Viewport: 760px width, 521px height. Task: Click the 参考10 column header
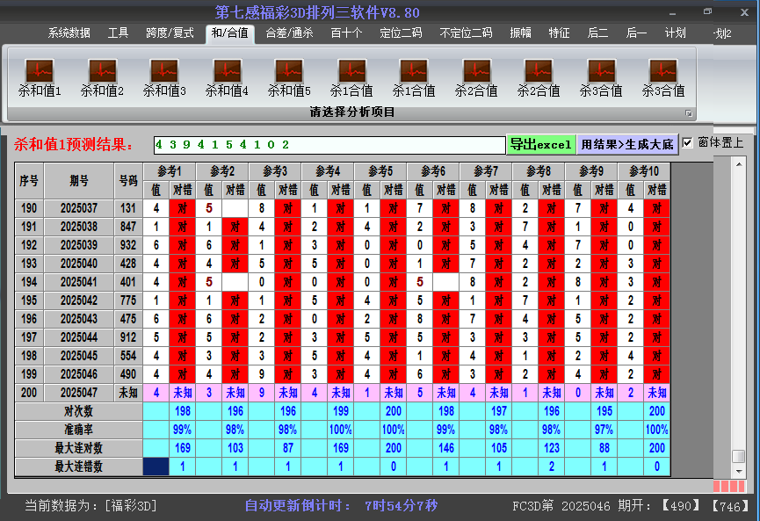point(644,171)
